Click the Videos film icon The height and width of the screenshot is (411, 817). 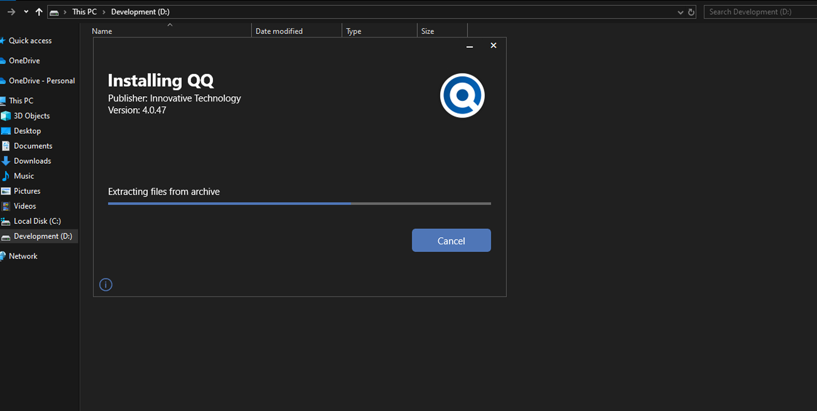click(6, 206)
